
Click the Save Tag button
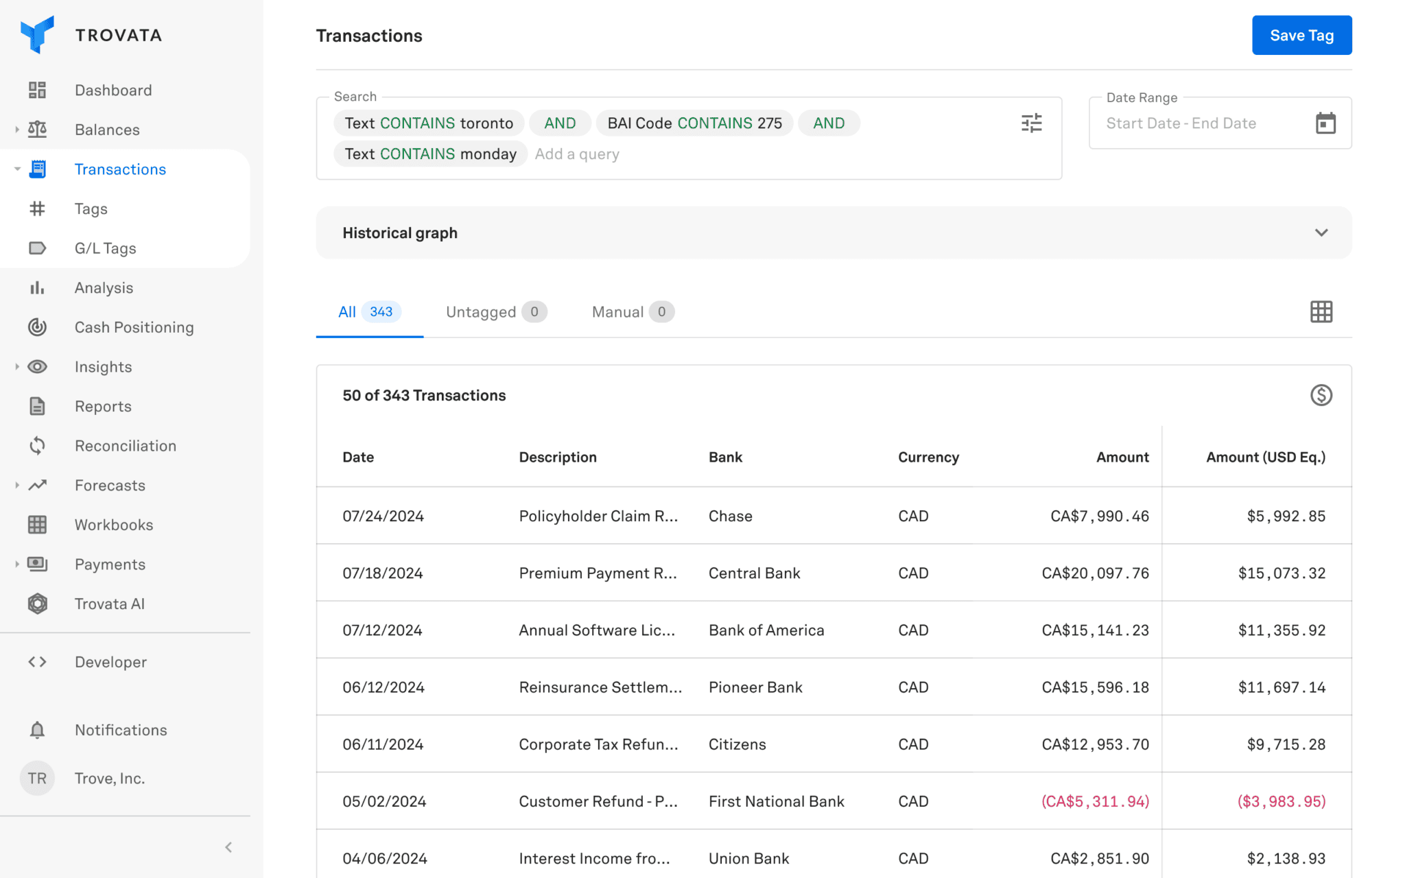tap(1301, 36)
